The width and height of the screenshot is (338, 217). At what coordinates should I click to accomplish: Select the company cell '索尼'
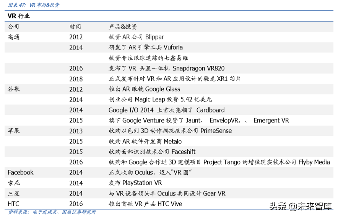[x=14, y=183]
